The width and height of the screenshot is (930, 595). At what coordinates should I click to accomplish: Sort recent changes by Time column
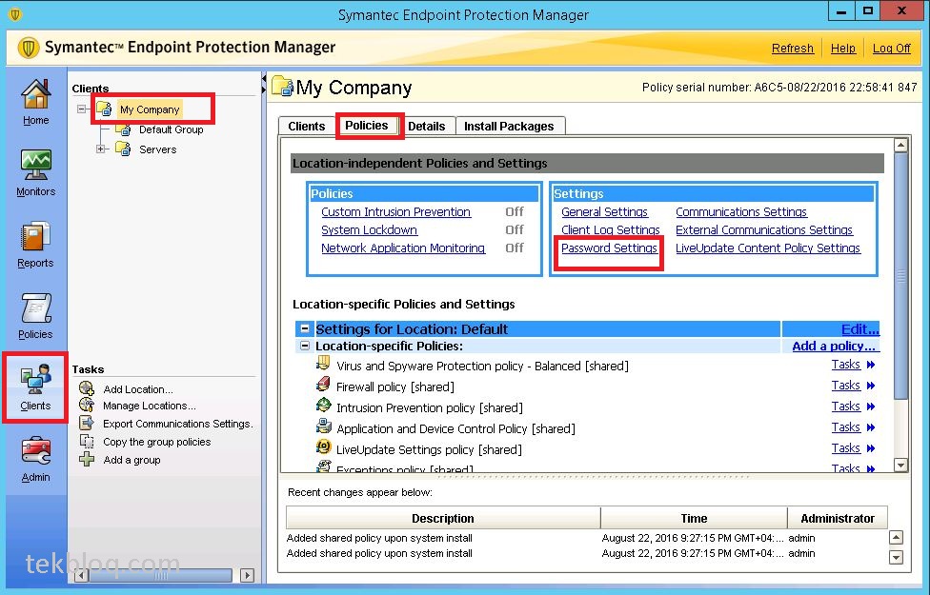(694, 518)
